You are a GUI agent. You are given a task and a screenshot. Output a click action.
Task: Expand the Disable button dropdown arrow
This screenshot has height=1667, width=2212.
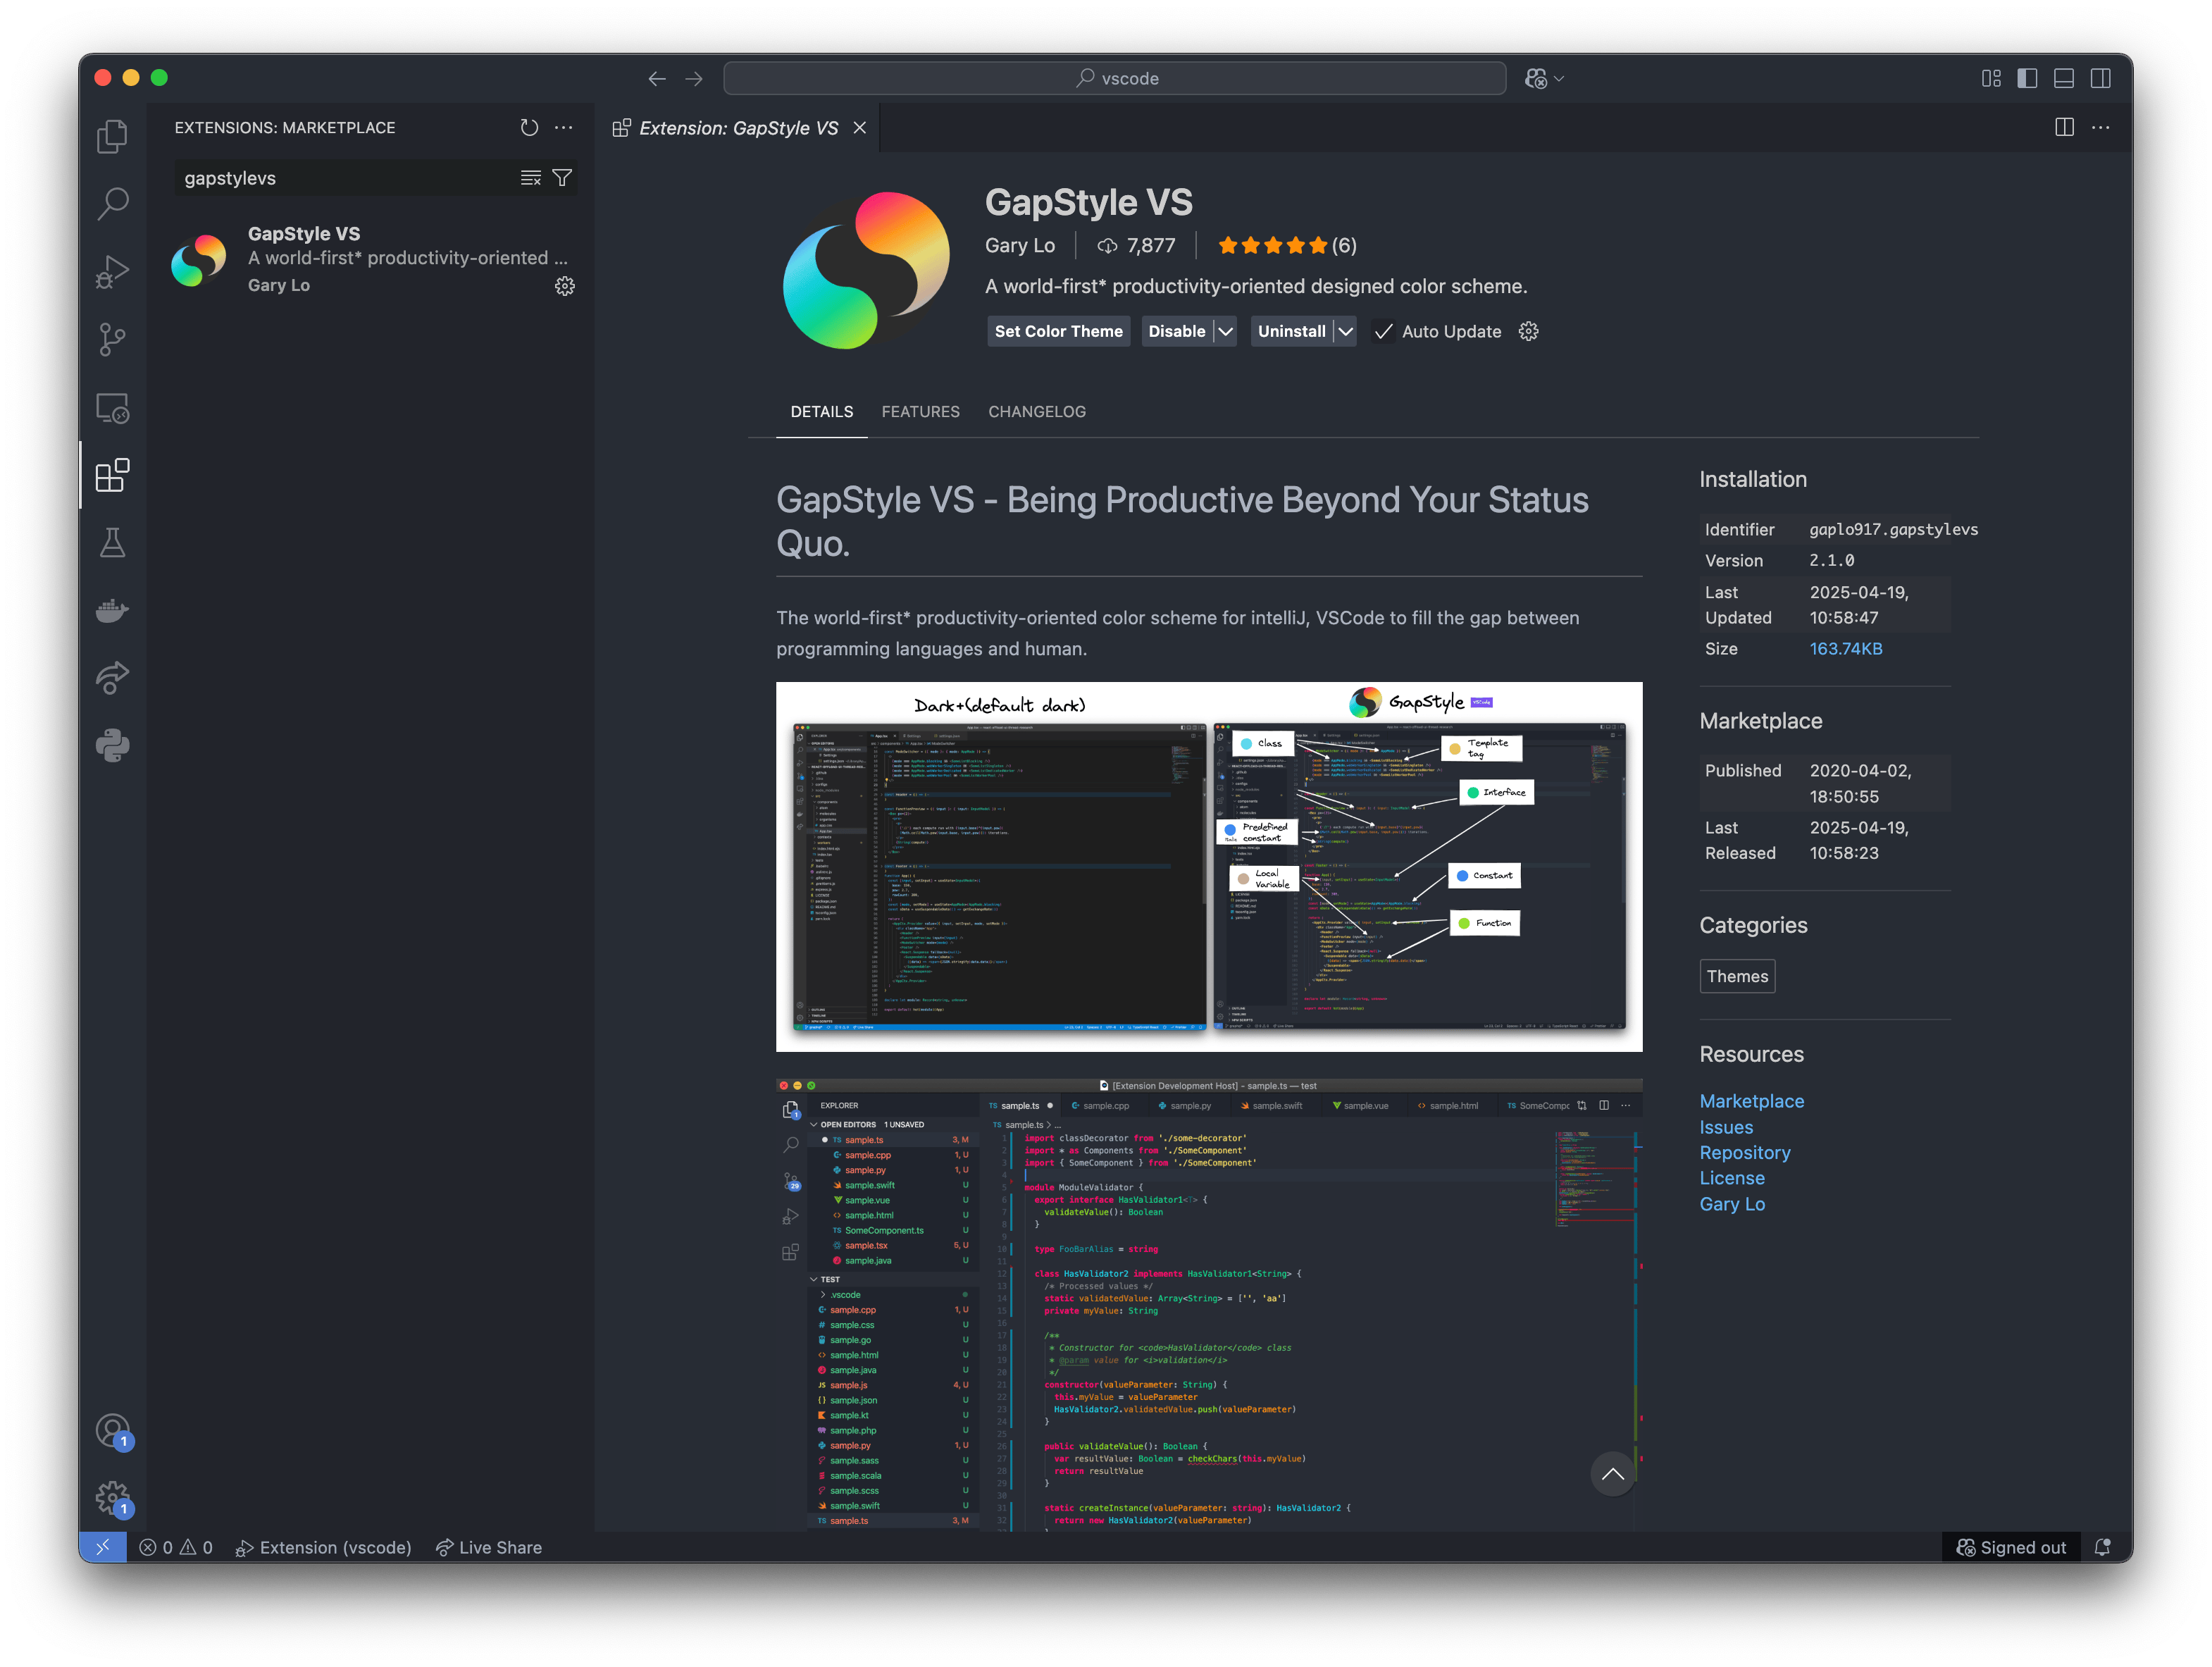1225,331
